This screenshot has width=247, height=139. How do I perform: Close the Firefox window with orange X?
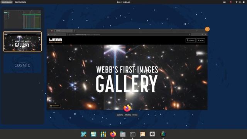point(207,29)
